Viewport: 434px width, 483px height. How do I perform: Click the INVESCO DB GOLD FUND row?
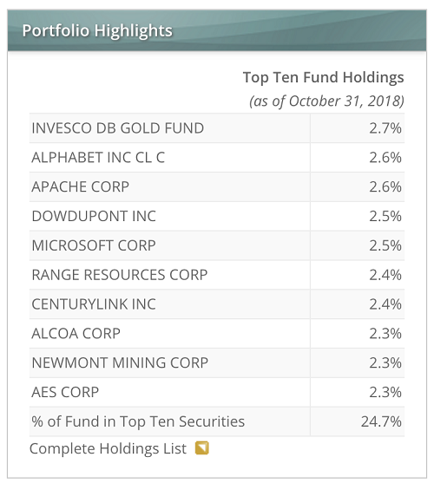click(217, 127)
